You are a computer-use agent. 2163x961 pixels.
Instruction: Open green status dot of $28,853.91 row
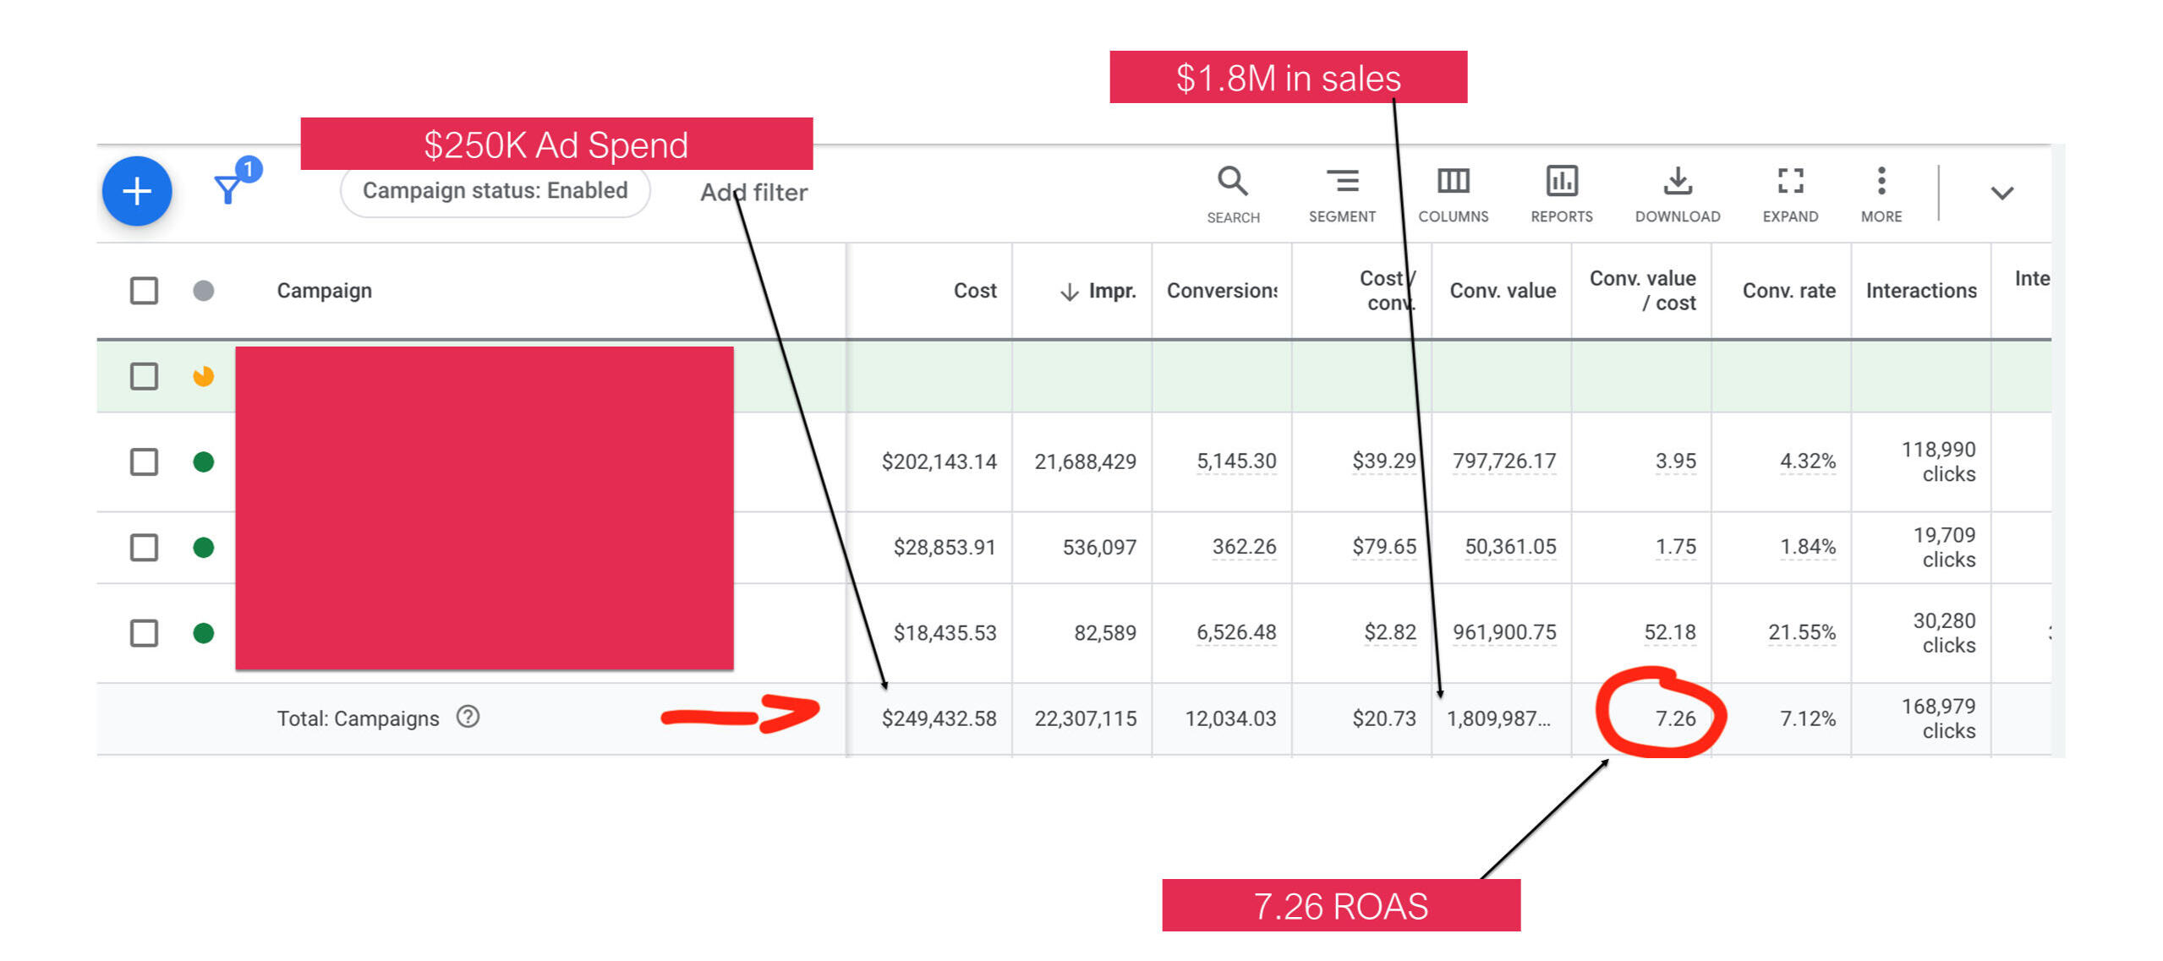(203, 548)
